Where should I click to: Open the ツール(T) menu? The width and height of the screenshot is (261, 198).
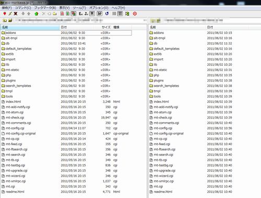coord(79,8)
